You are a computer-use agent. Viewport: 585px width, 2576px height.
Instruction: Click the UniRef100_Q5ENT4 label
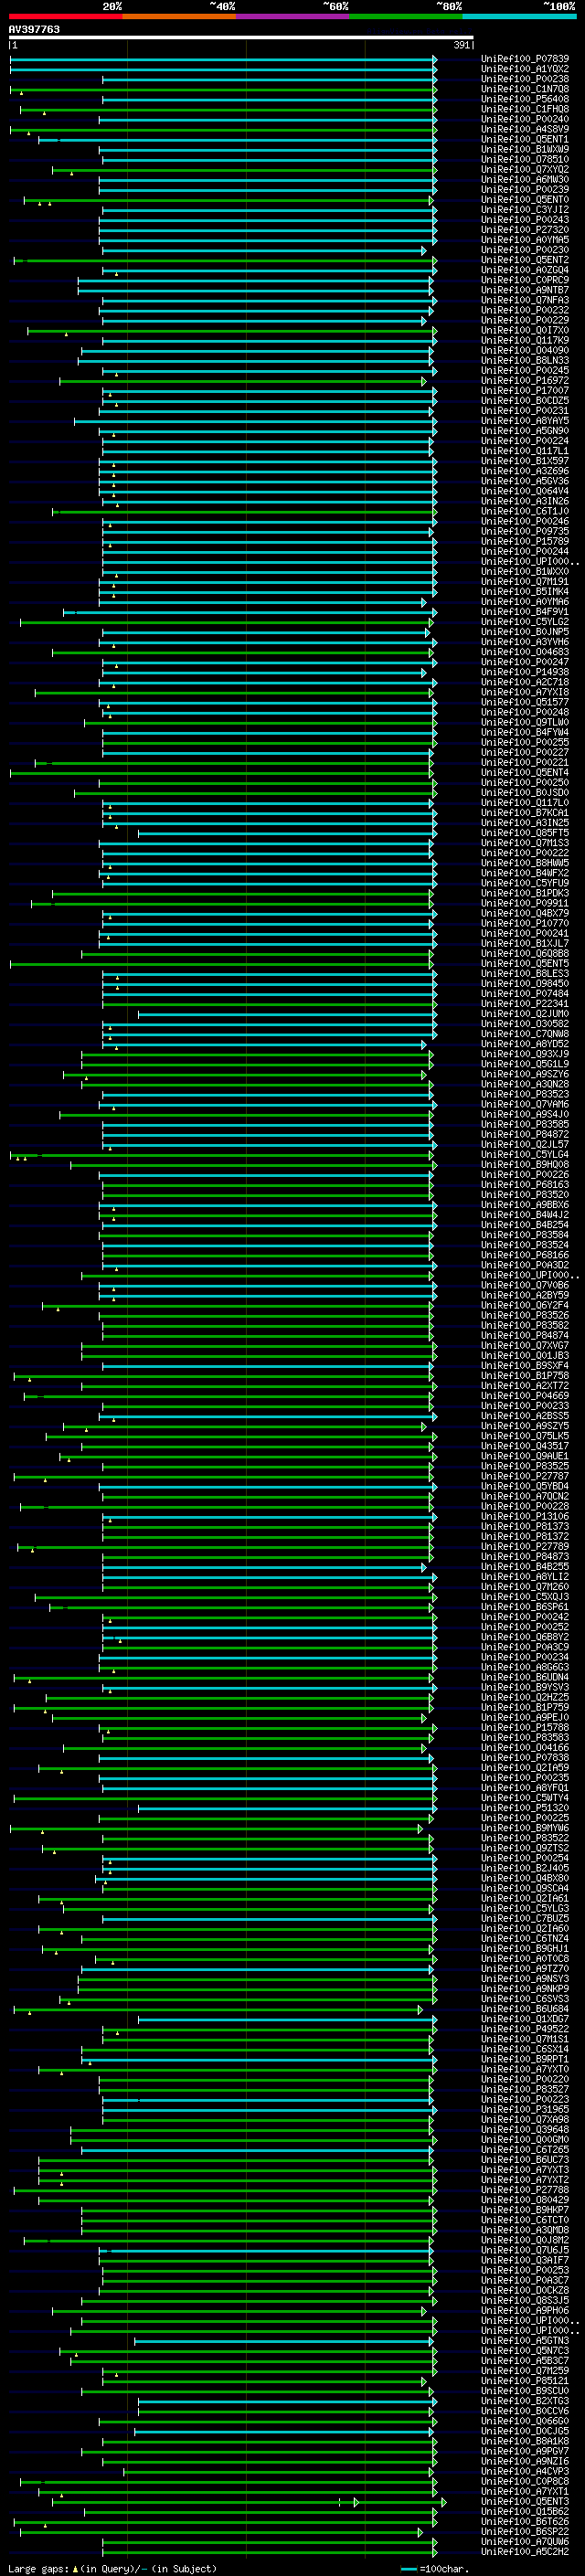click(525, 772)
